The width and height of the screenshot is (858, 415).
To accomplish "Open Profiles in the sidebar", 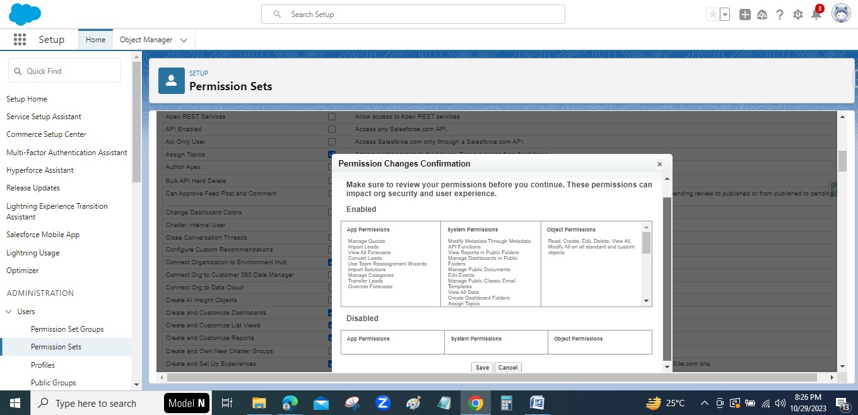I will [x=43, y=365].
